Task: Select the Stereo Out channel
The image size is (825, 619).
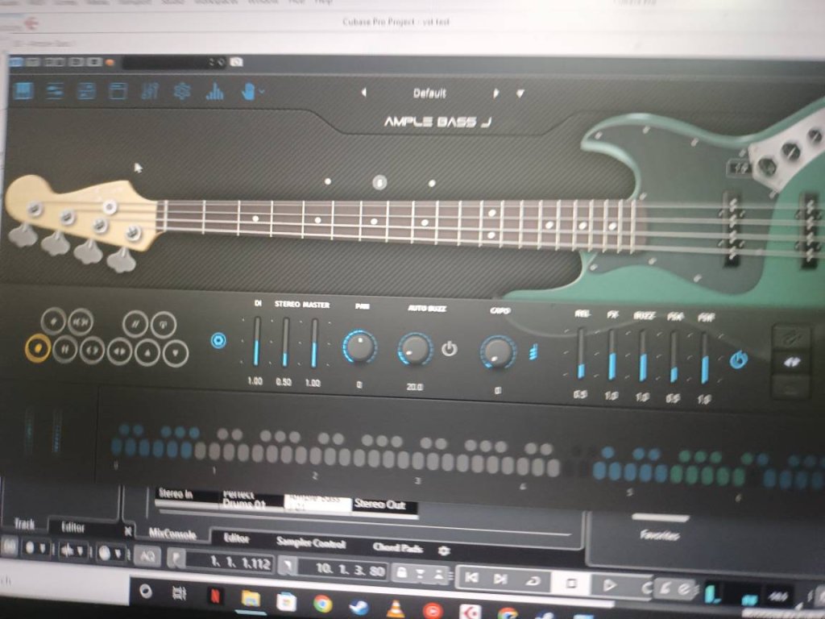Action: [380, 505]
